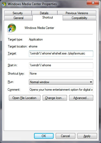Open the Run window mode dropdown
Viewport: 101px width, 143px height.
pos(61,82)
